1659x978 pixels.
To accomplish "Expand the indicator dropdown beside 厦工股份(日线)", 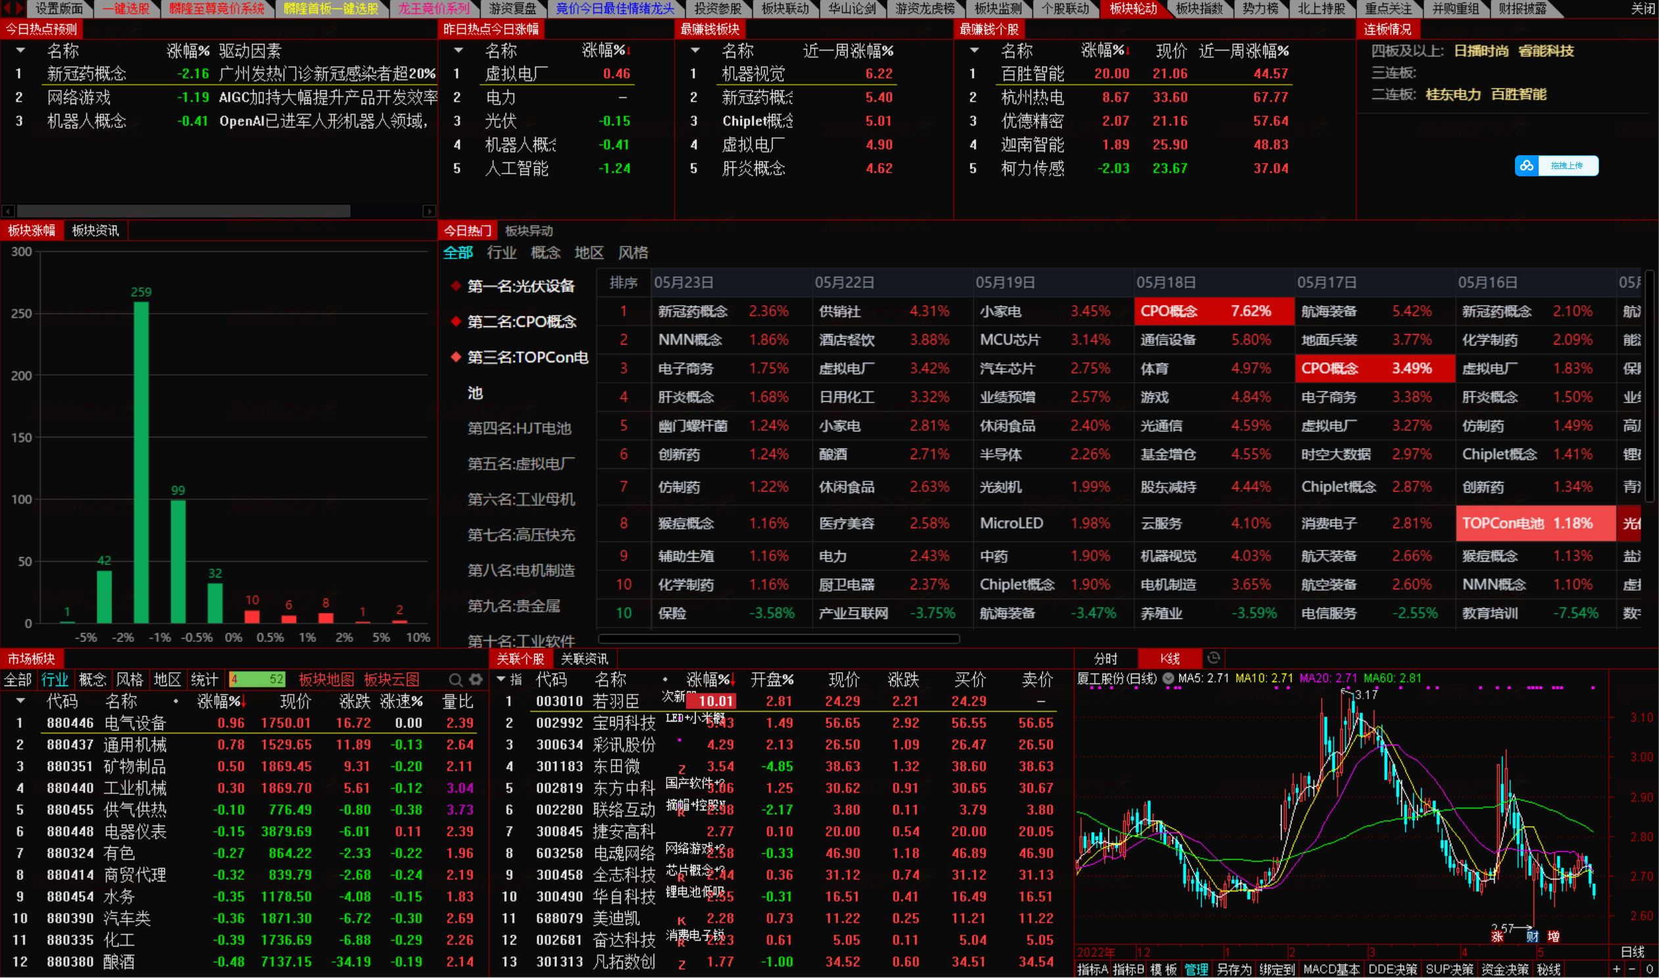I will 1167,678.
